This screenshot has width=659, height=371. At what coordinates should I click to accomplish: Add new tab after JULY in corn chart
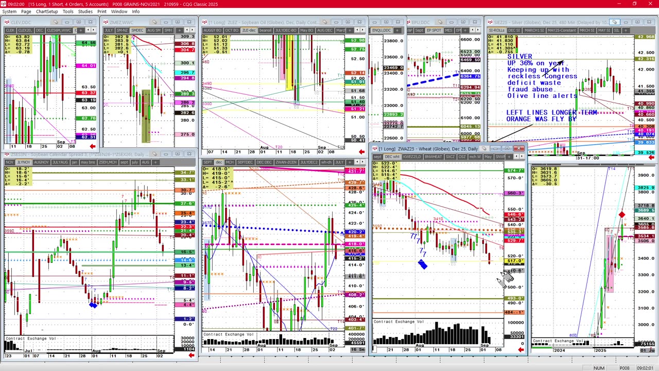349,162
